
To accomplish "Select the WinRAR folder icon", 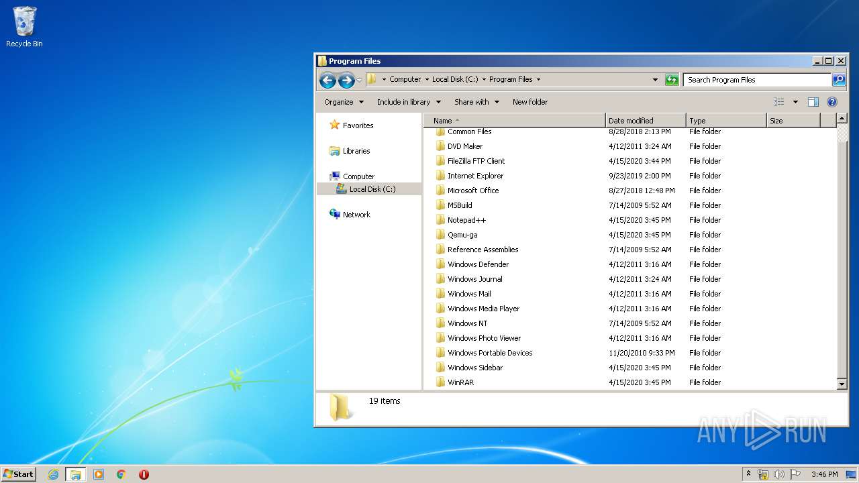I will point(440,382).
